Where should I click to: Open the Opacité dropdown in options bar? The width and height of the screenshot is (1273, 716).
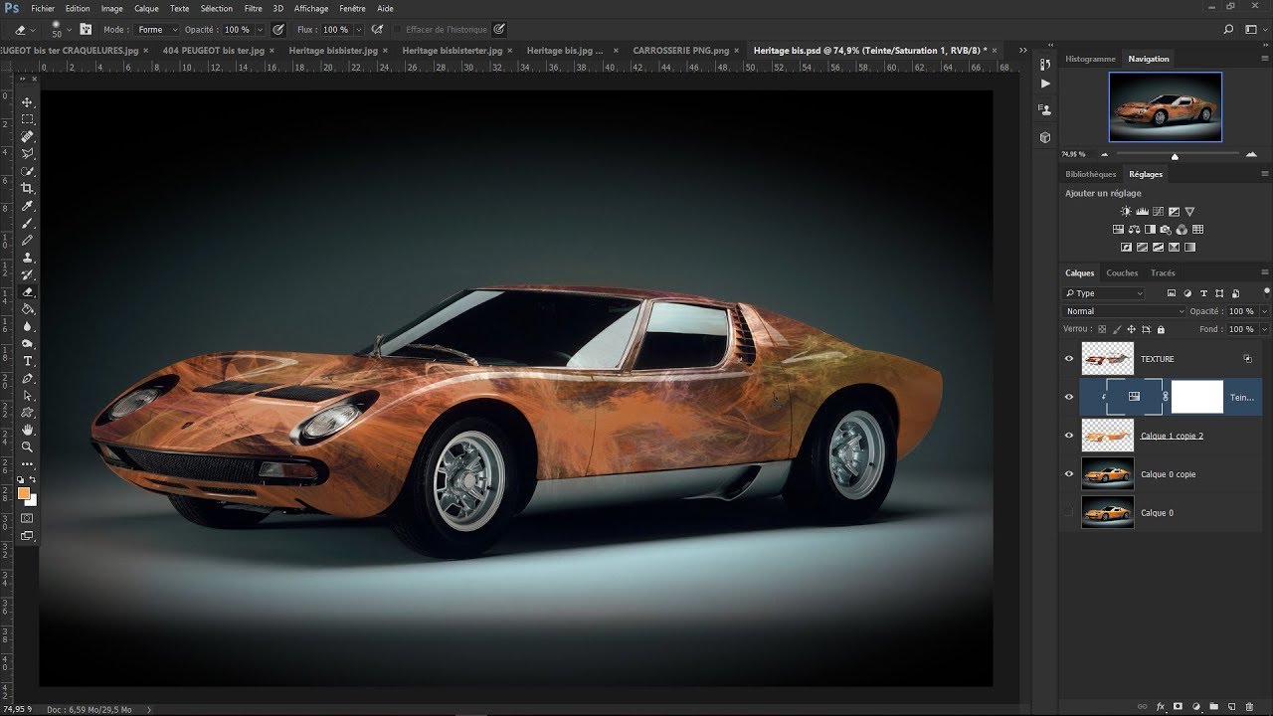[261, 30]
